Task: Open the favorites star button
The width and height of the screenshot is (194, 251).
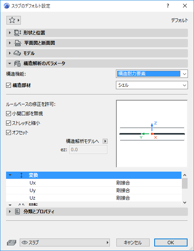Action: coord(14,20)
